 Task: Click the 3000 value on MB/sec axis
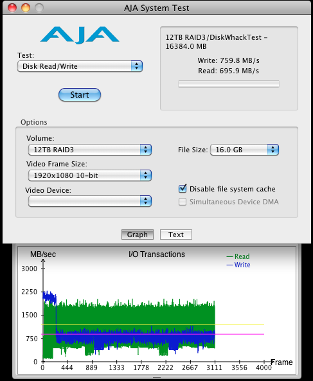point(30,269)
